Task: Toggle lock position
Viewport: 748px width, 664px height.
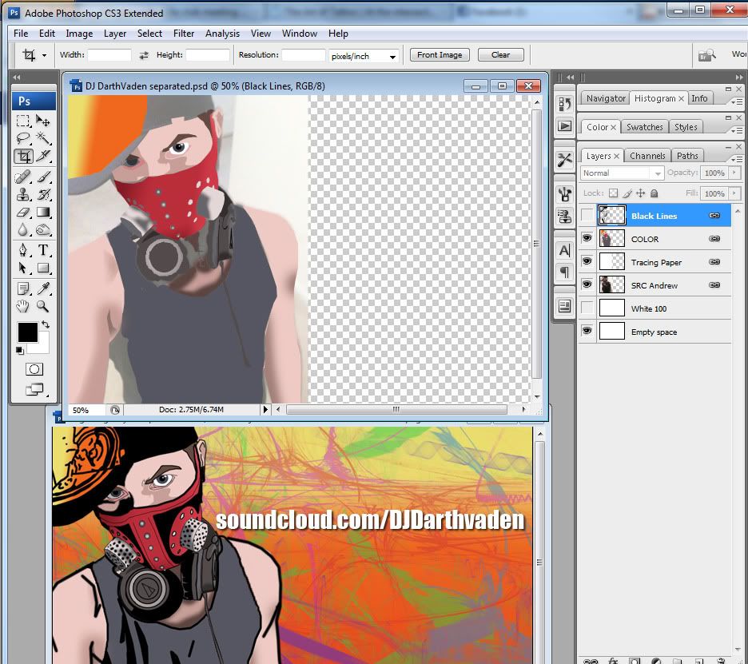Action: 641,193
